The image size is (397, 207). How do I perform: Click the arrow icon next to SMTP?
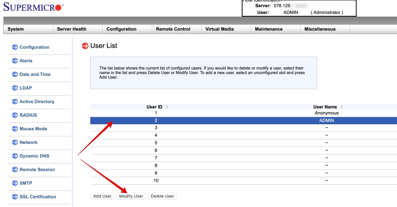point(15,183)
